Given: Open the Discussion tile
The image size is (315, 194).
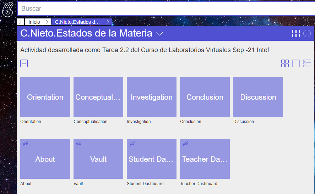Looking at the screenshot, I should (258, 97).
